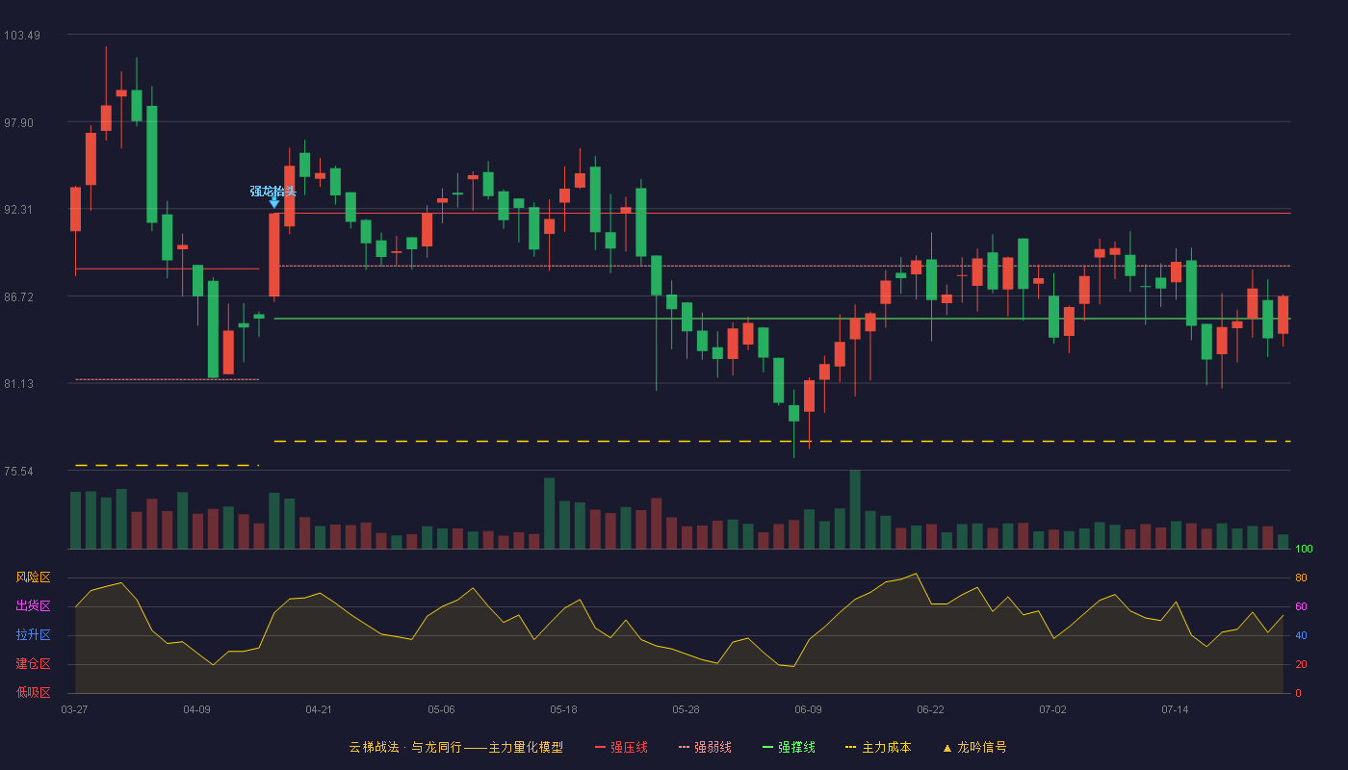Click the 75.54 price axis label
Image resolution: width=1348 pixels, height=770 pixels.
point(21,472)
